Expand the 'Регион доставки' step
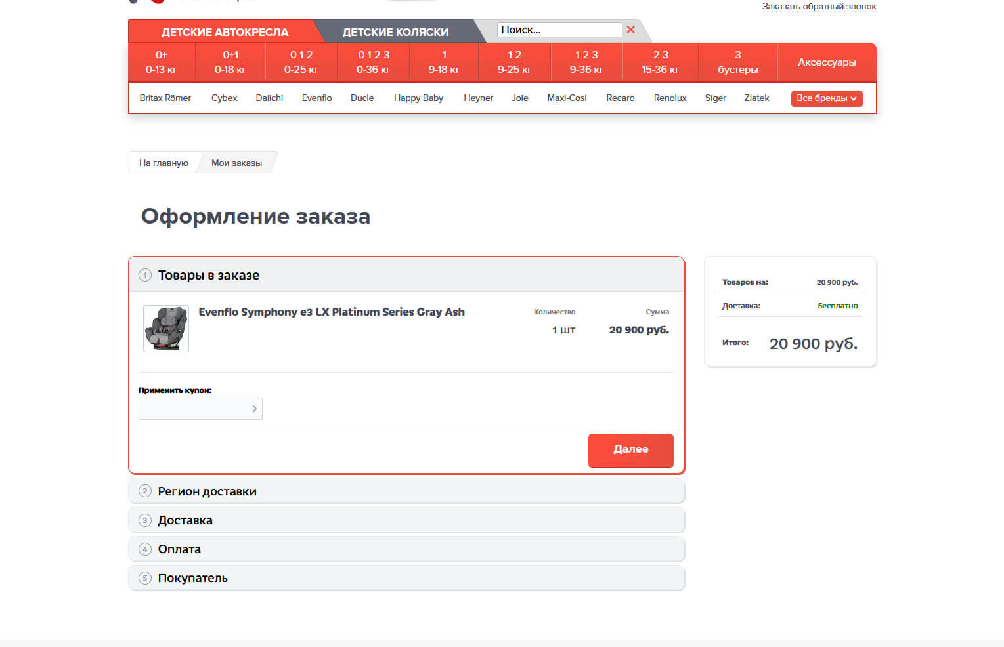The height and width of the screenshot is (647, 1004). (207, 491)
